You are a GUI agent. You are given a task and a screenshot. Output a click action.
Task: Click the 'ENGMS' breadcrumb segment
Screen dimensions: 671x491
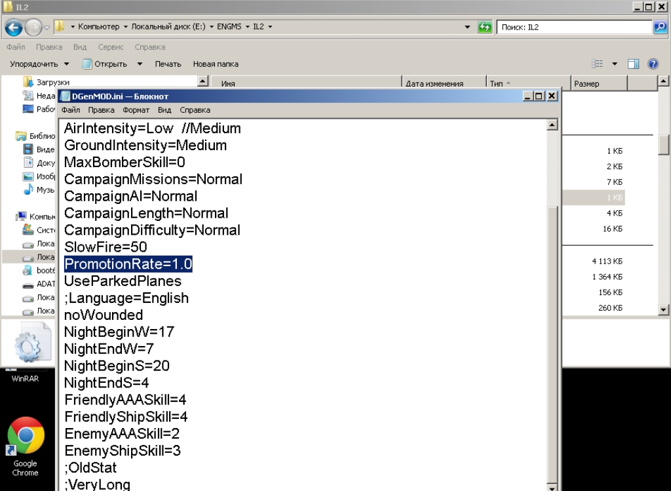point(229,26)
